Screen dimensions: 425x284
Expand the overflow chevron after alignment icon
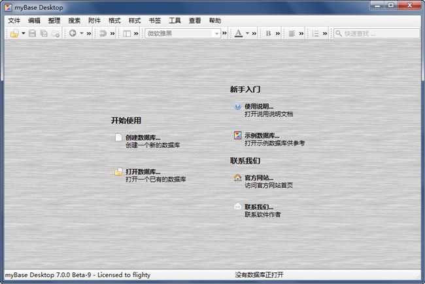[x=301, y=33]
